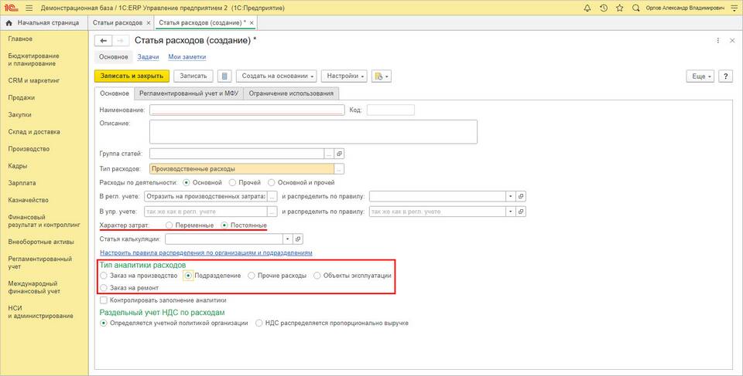Open the history clock icon
The image size is (743, 376).
[x=603, y=8]
